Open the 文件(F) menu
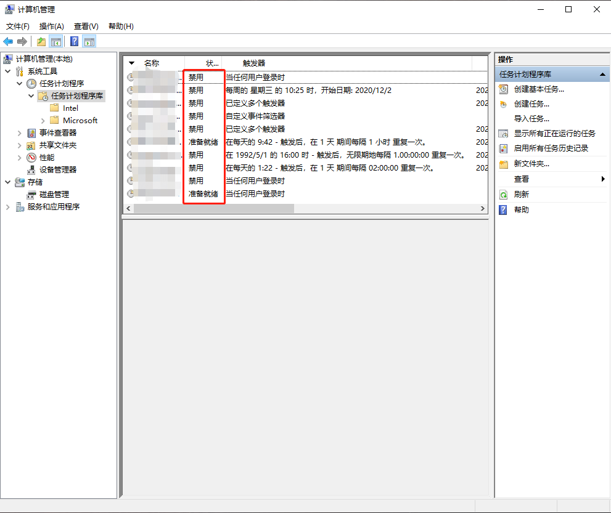Screen dimensions: 611x513 (17, 26)
